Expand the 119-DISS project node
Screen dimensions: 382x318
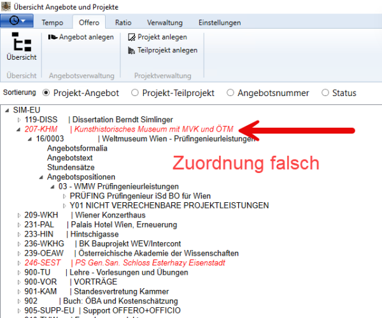[x=19, y=120]
